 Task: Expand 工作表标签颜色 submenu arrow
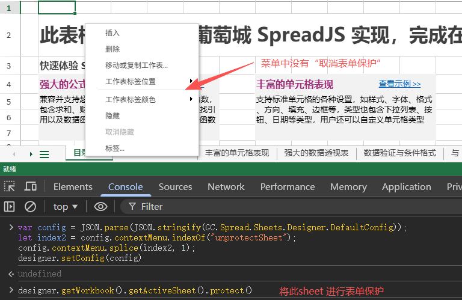191,99
